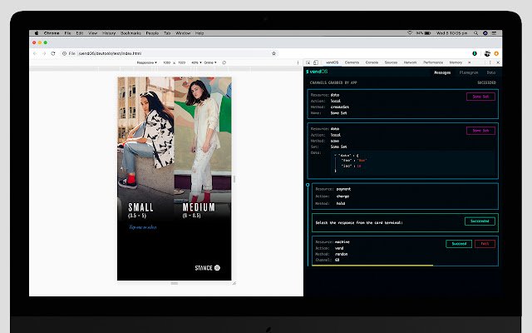Switch to the Sources DevTools tab

[391, 62]
